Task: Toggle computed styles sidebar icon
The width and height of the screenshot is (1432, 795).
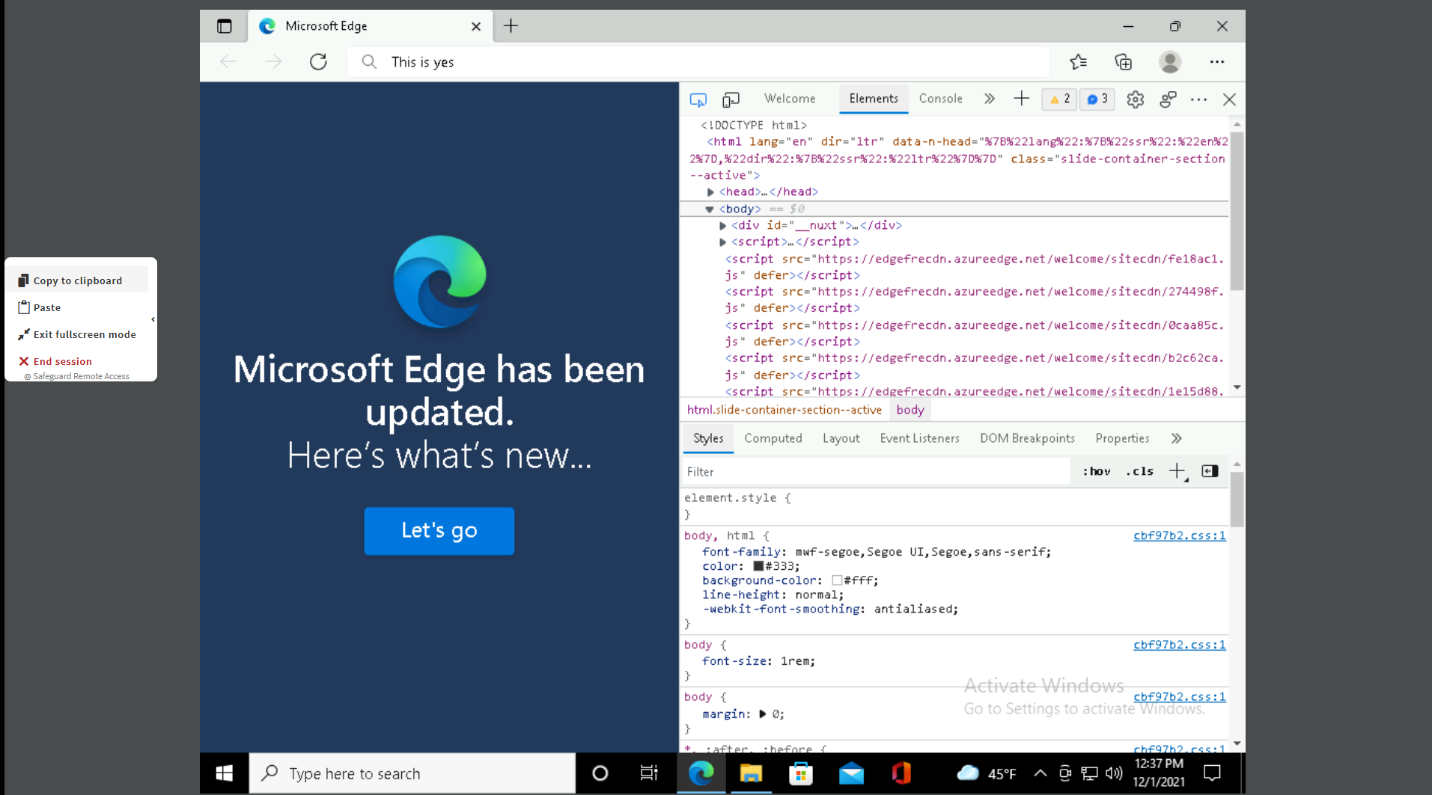Action: [1210, 471]
